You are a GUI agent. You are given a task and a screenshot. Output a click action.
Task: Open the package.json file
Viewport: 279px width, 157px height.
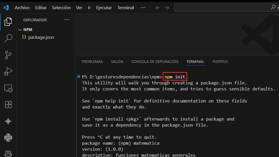pyautogui.click(x=41, y=37)
